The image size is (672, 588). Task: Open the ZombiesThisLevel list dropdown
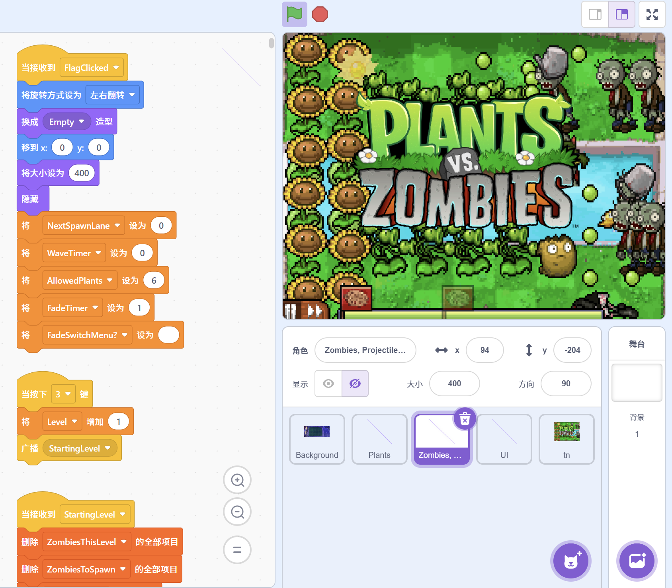pos(87,542)
